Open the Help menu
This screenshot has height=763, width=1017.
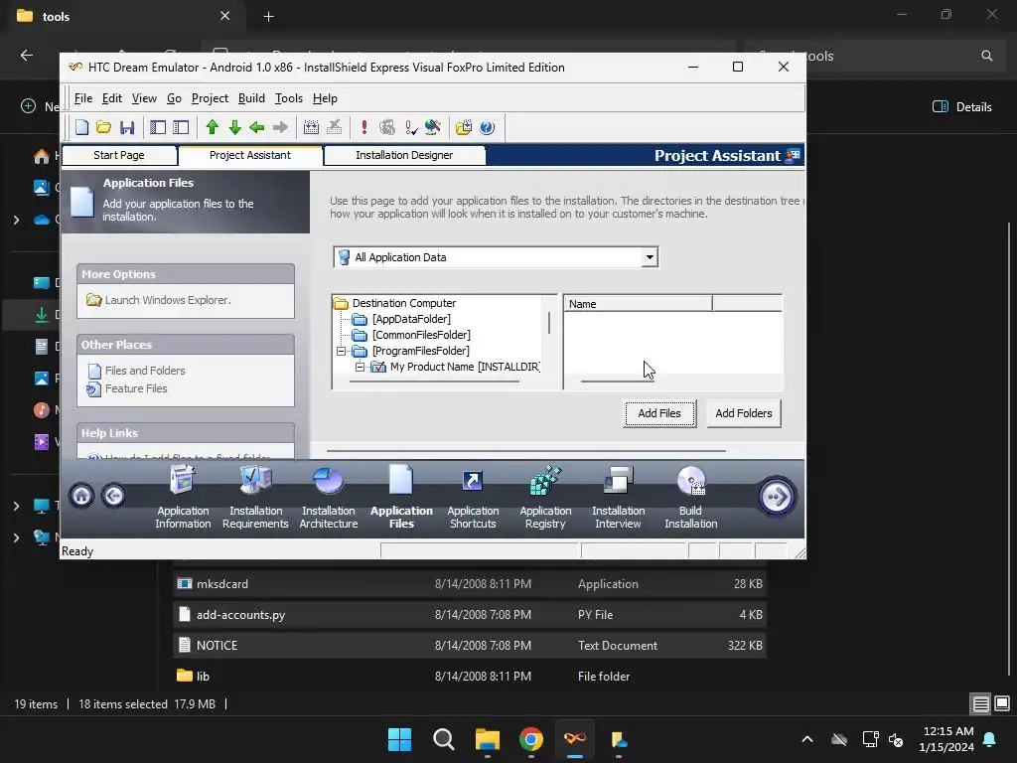(325, 98)
